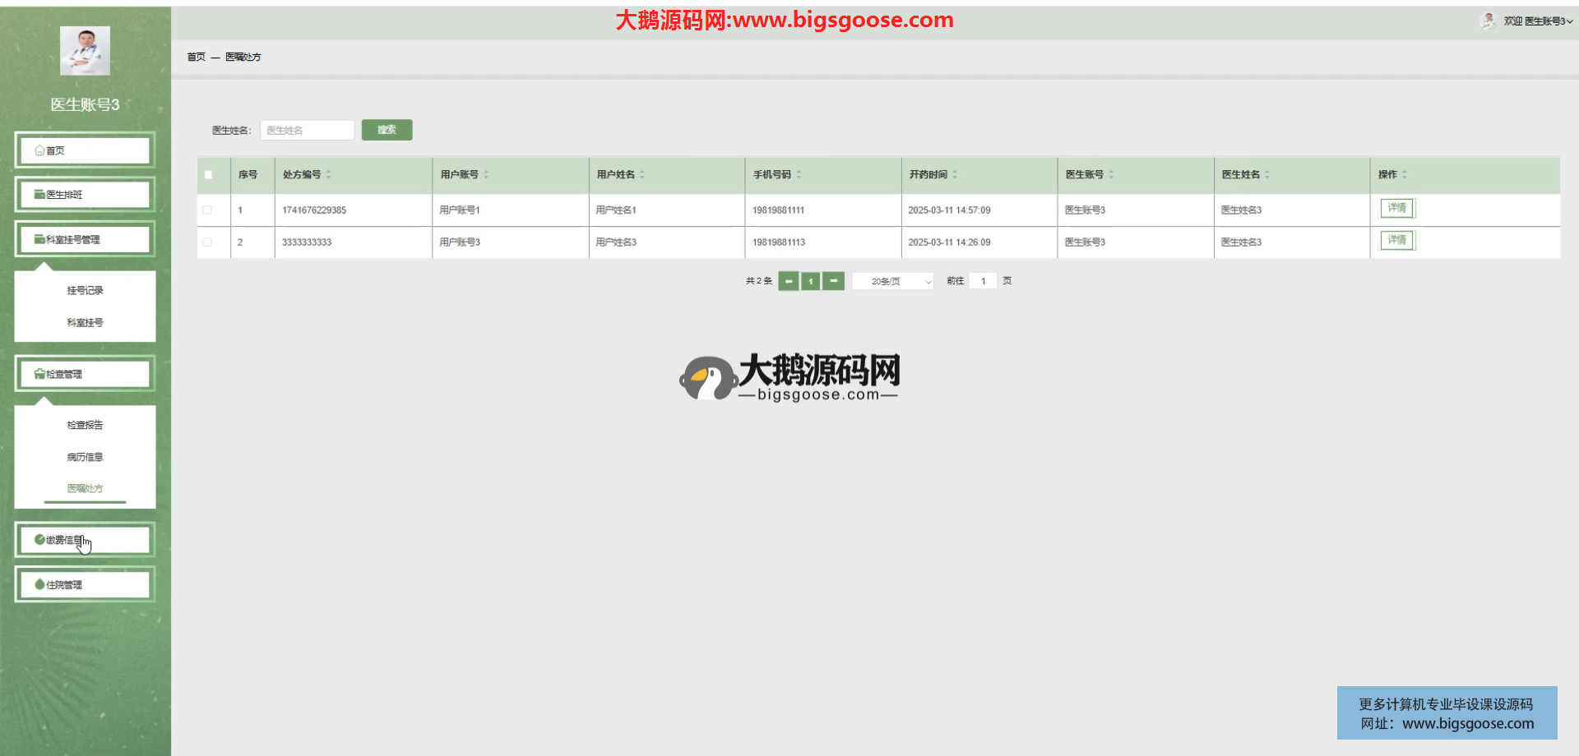Click the doctor avatar photo in sidebar
The height and width of the screenshot is (756, 1579).
pos(85,51)
